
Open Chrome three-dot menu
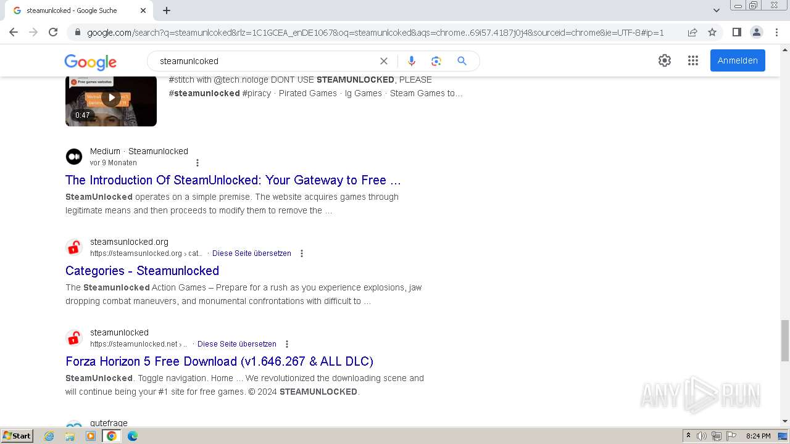click(776, 32)
